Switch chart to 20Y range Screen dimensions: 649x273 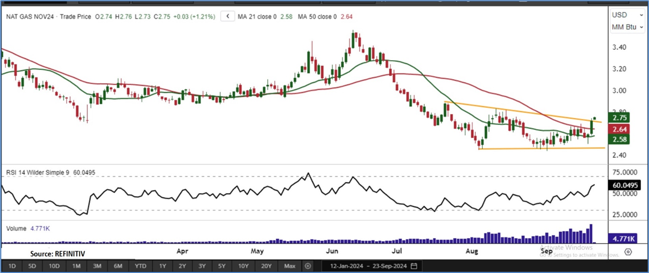[x=266, y=266]
